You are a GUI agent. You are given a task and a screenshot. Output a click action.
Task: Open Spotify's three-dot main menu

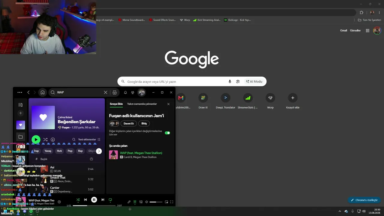click(20, 92)
